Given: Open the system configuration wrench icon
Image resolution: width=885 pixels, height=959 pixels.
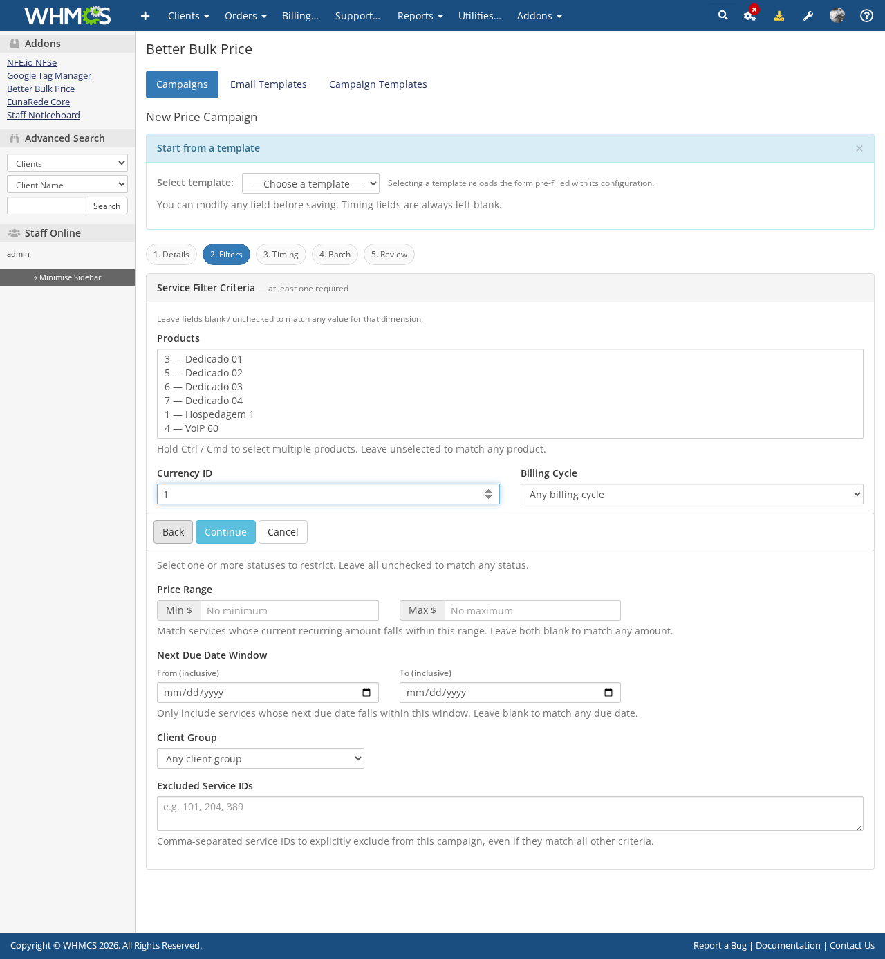Looking at the screenshot, I should point(808,15).
